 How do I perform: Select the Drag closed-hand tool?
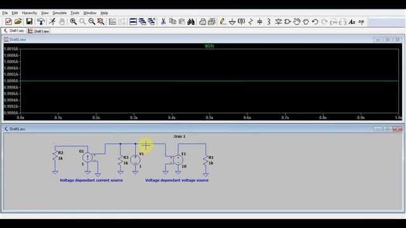pyautogui.click(x=306, y=22)
